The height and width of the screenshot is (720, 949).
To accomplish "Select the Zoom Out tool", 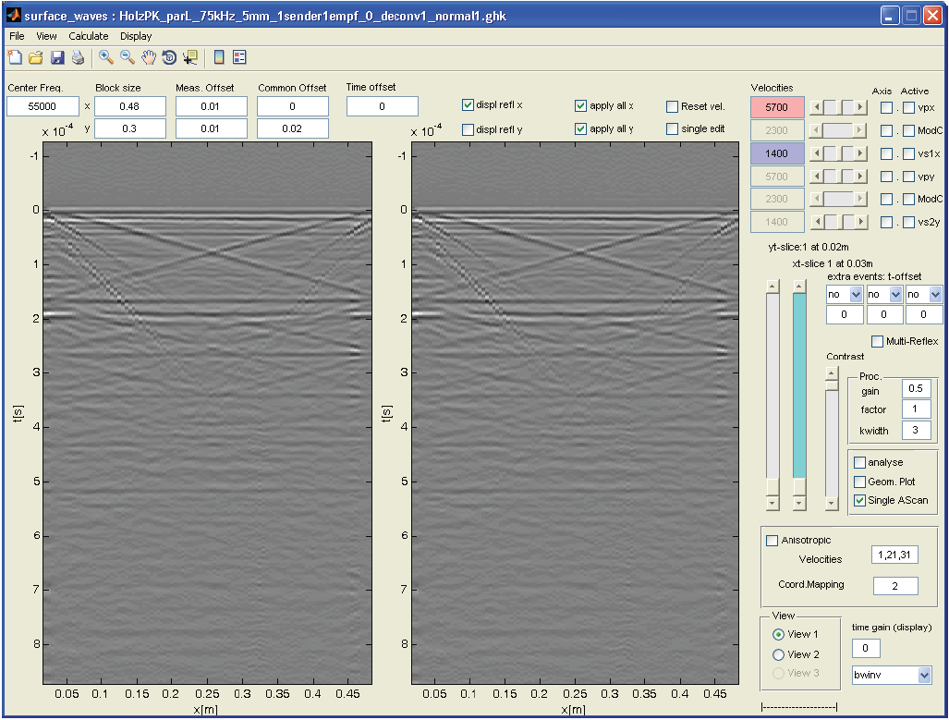I will click(x=128, y=57).
